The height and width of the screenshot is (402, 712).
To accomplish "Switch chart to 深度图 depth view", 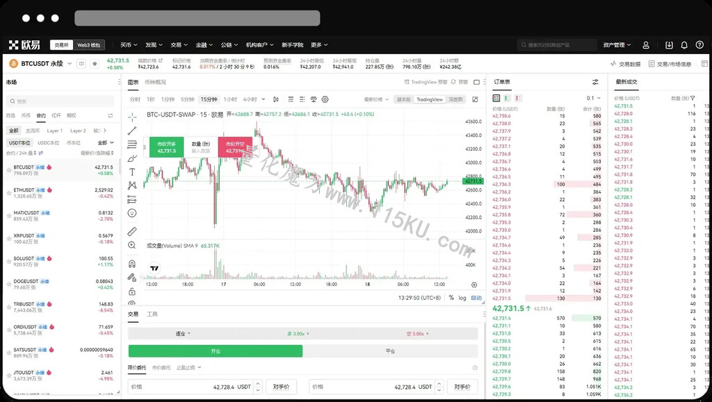I will [x=455, y=99].
